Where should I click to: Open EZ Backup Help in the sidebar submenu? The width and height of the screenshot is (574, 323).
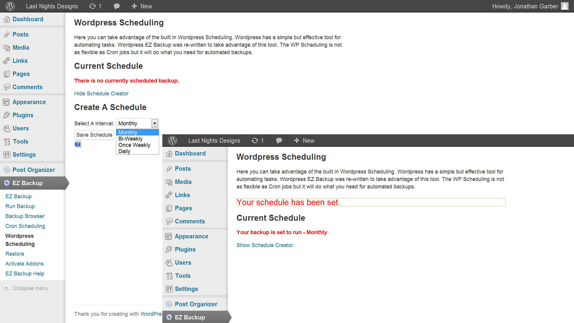[x=25, y=274]
